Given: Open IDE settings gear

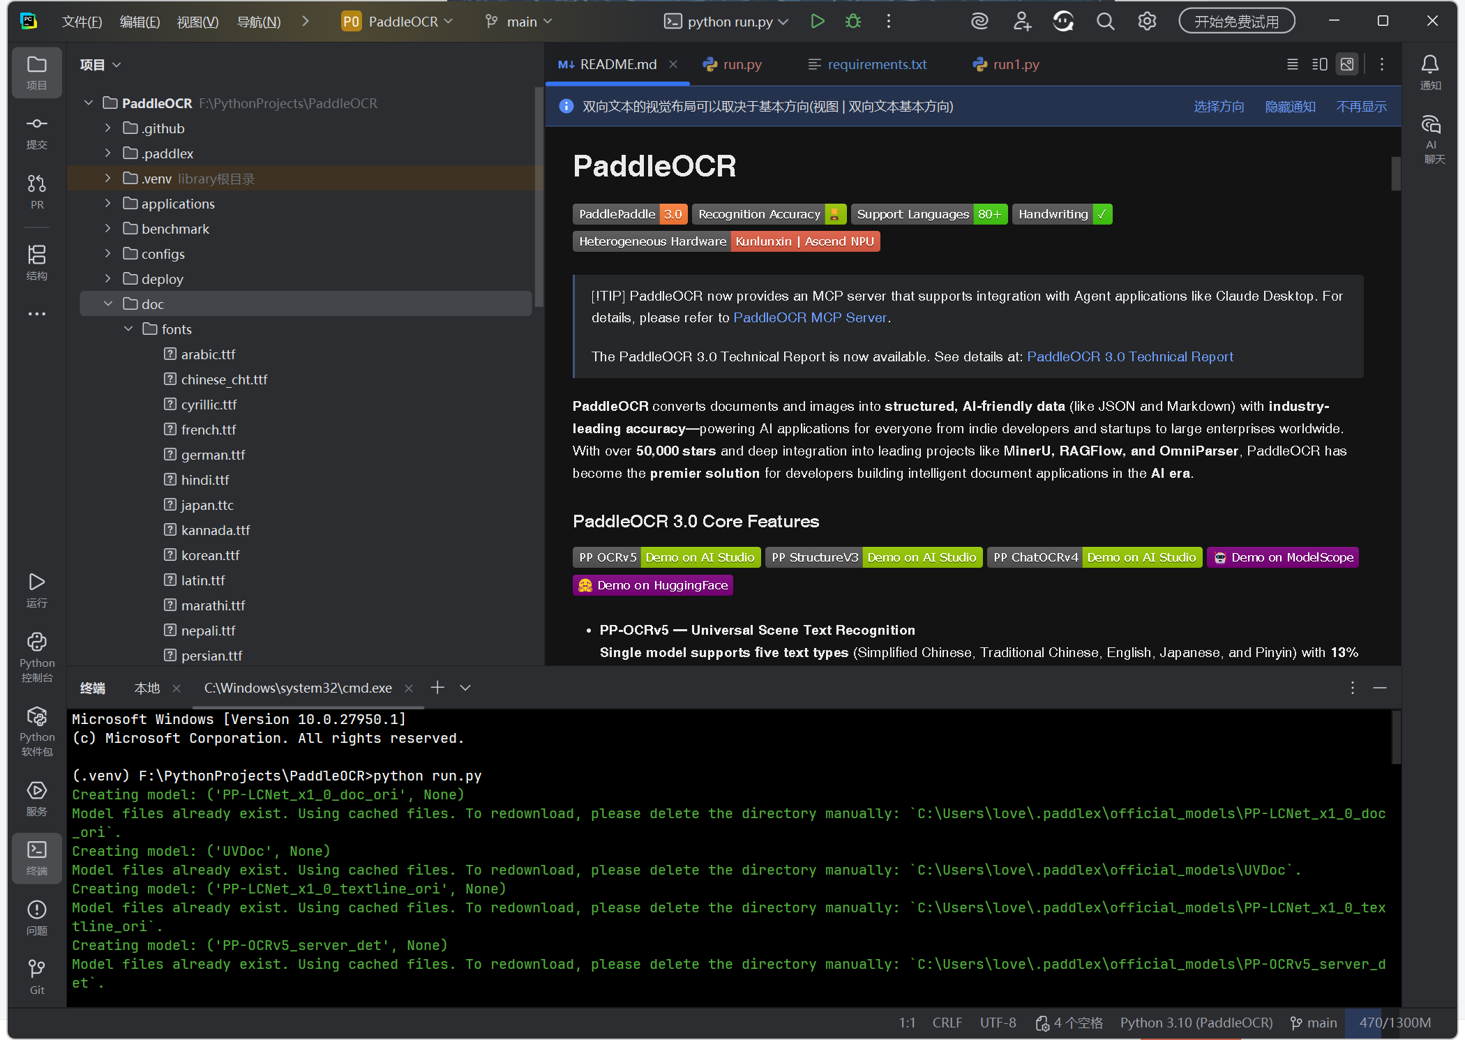Looking at the screenshot, I should tap(1147, 22).
